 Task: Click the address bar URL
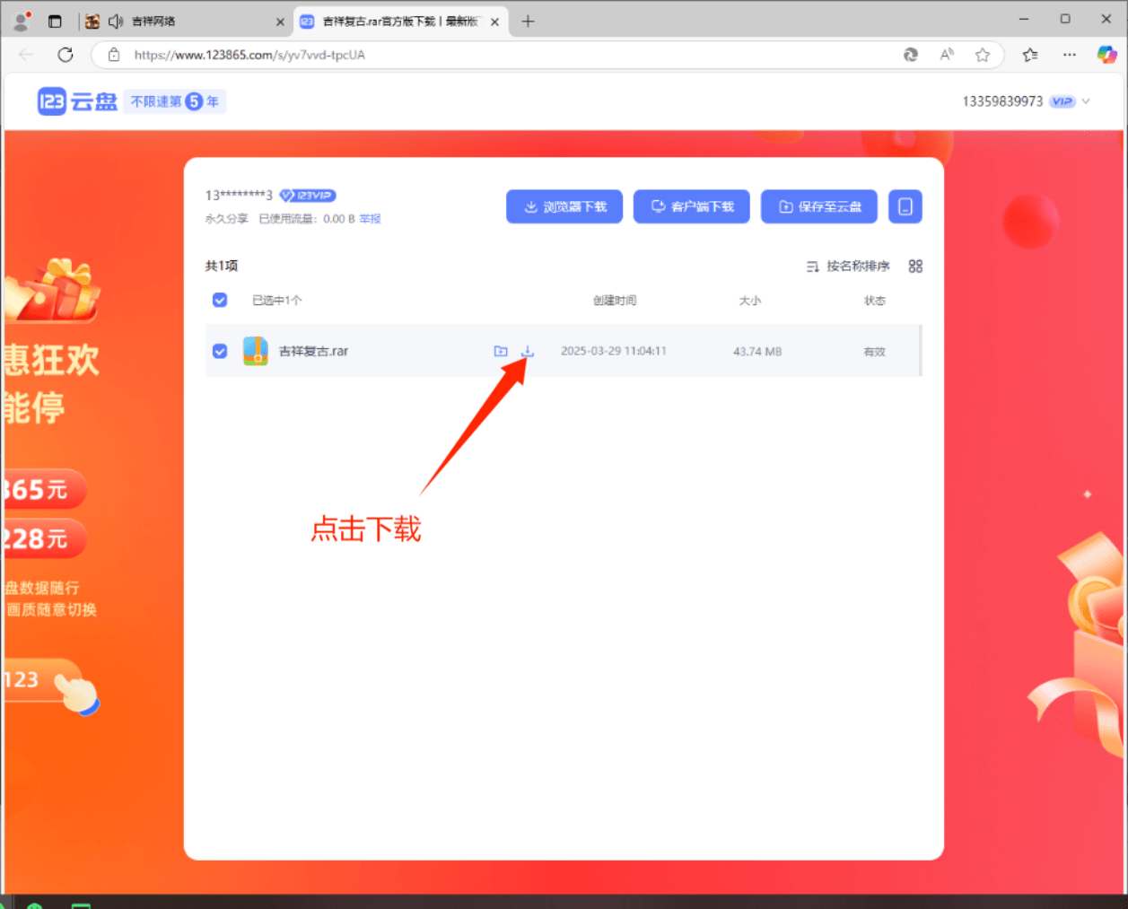tap(249, 55)
